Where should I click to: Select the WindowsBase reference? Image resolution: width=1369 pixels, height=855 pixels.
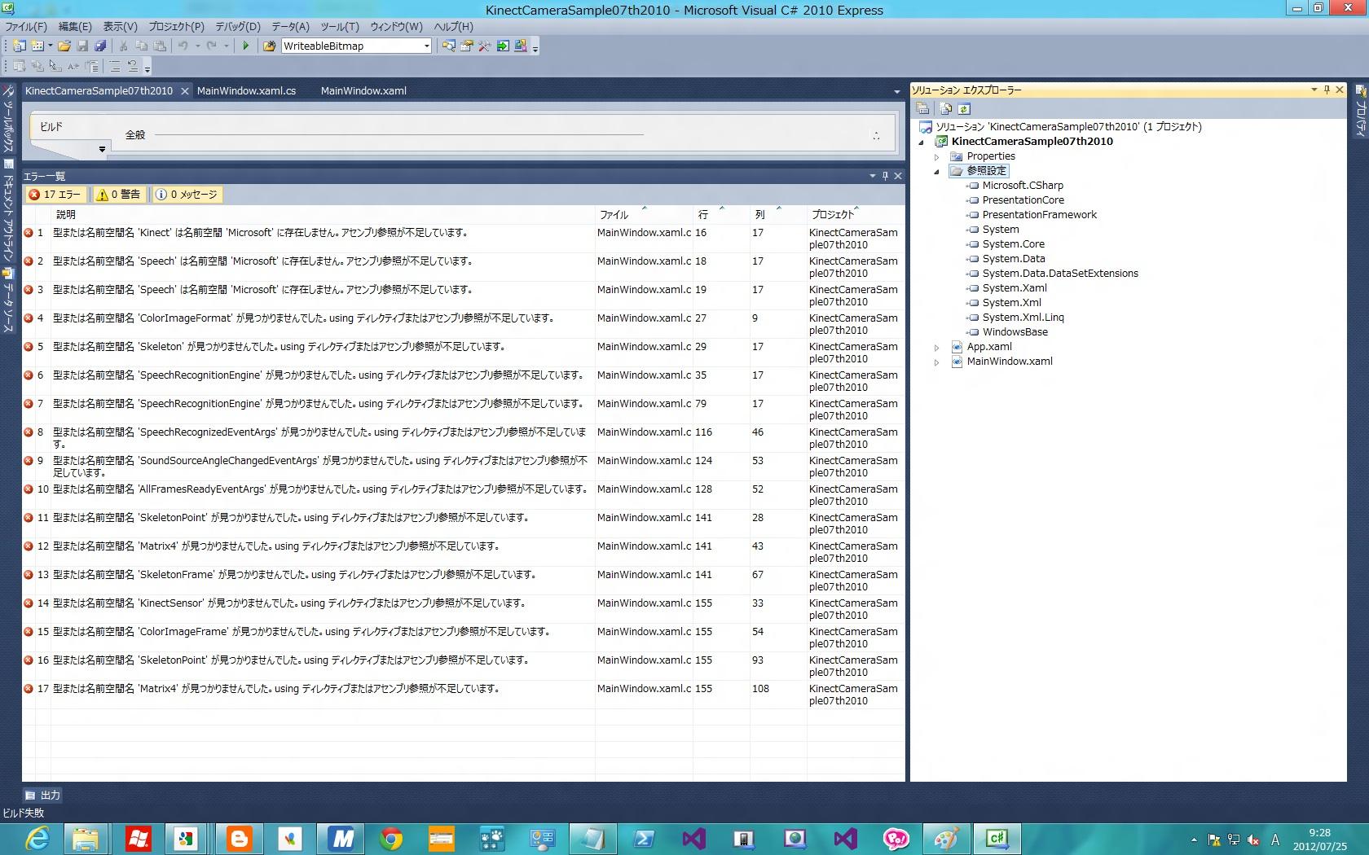pyautogui.click(x=1015, y=332)
